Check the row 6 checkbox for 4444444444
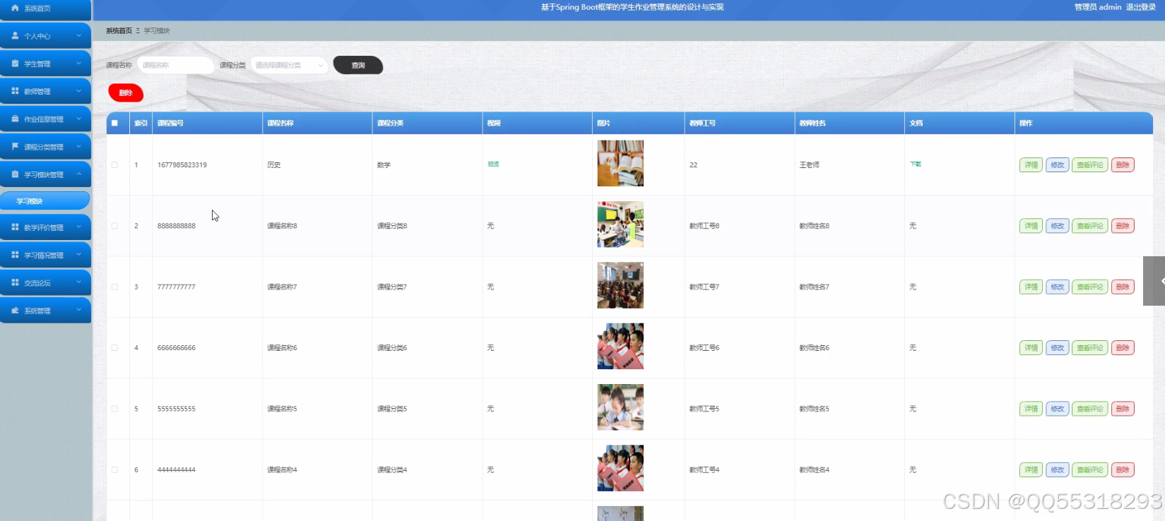 click(x=114, y=469)
